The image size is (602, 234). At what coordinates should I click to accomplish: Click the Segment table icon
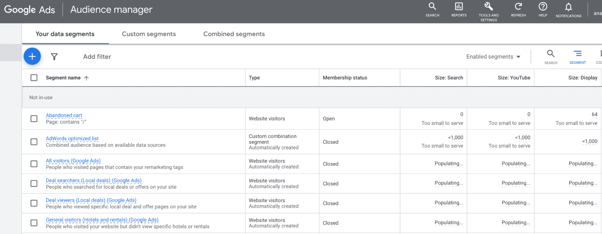click(577, 57)
